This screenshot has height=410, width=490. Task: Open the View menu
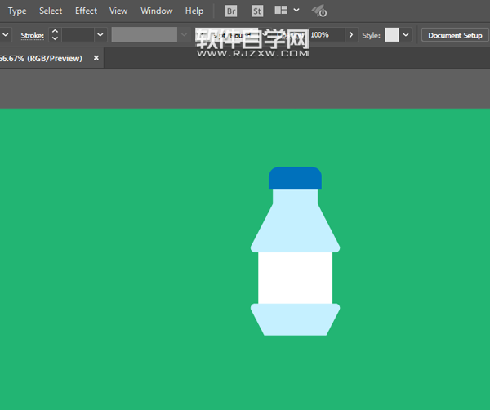pos(118,11)
